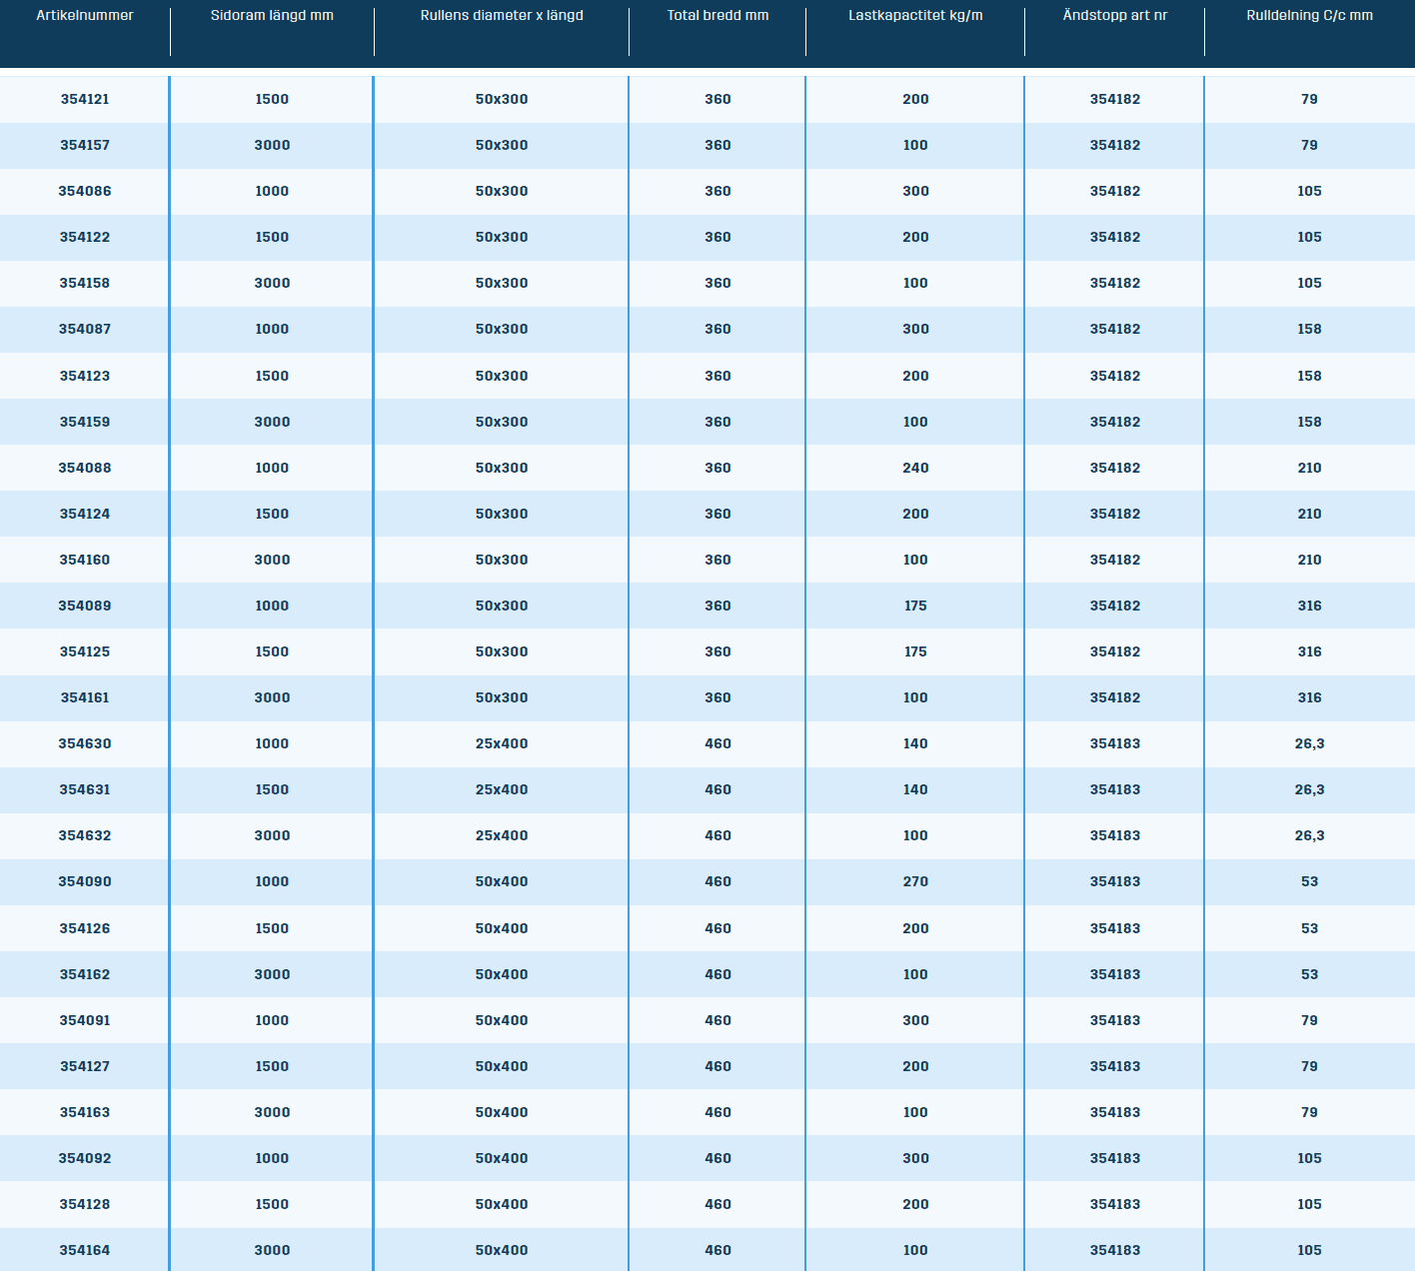Select article number 354122
1415x1271 pixels.
85,238
